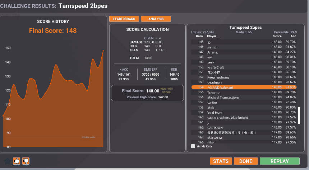Select player castle crashers blue knight
The height and width of the screenshot is (170, 309).
coord(244,118)
